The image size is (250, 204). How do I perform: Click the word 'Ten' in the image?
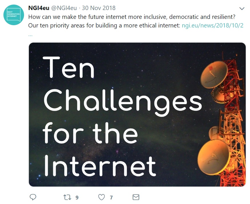tap(69, 68)
